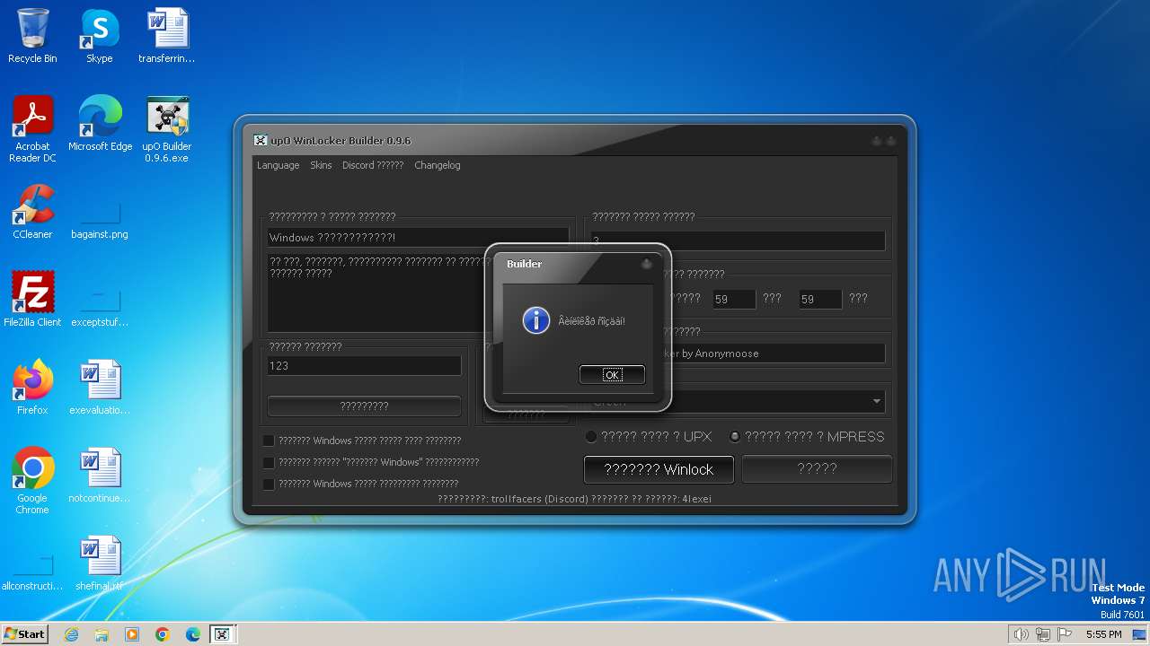
Task: Open the Skins menu
Action: click(321, 165)
